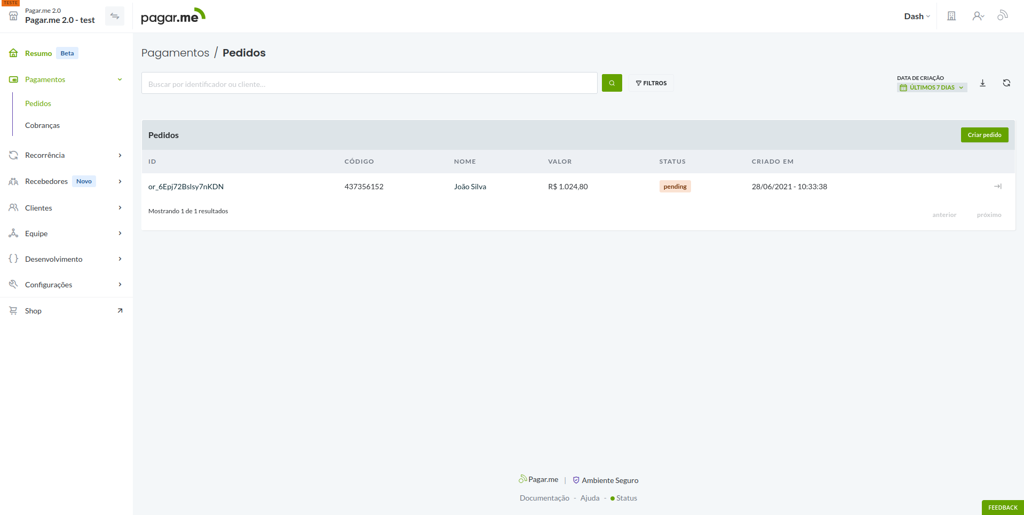Click the Ambiente Seguro shield icon
1024x515 pixels.
click(576, 480)
